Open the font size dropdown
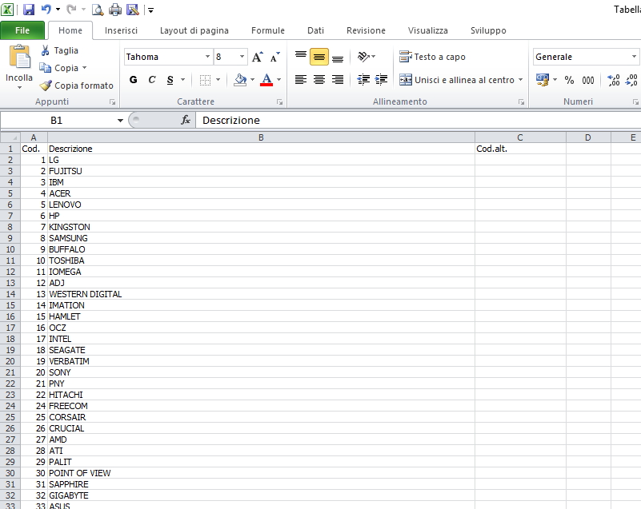 pos(242,57)
